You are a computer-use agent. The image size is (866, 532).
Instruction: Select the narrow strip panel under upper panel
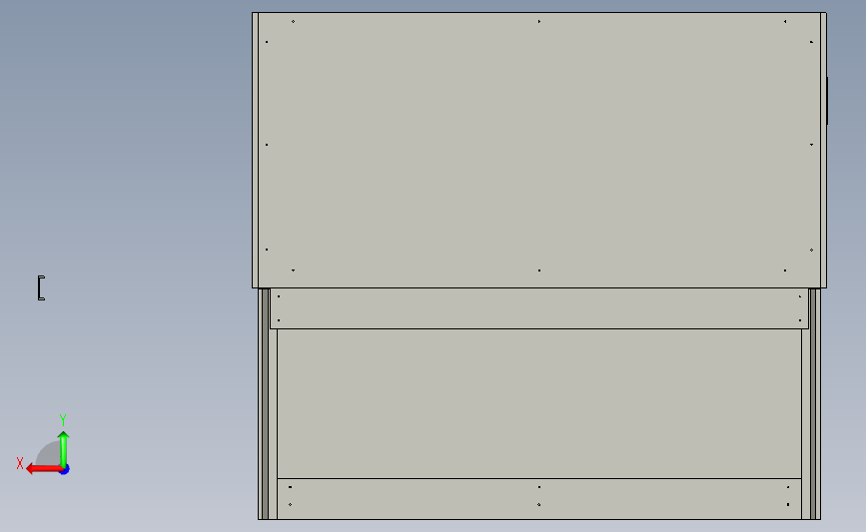(539, 308)
